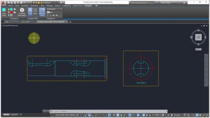The image size is (210, 118).
Task: Adjust the revision cloud margin slider
Action: pyautogui.click(x=54, y=12)
